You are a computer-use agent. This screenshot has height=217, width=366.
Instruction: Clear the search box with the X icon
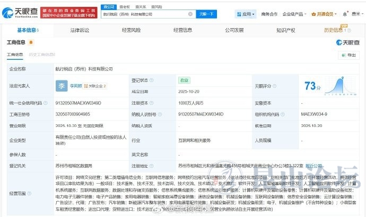[190, 14]
